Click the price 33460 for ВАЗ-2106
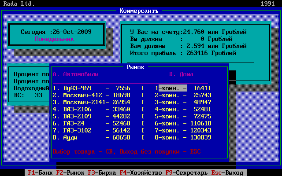282x176 pixels. pyautogui.click(x=122, y=109)
